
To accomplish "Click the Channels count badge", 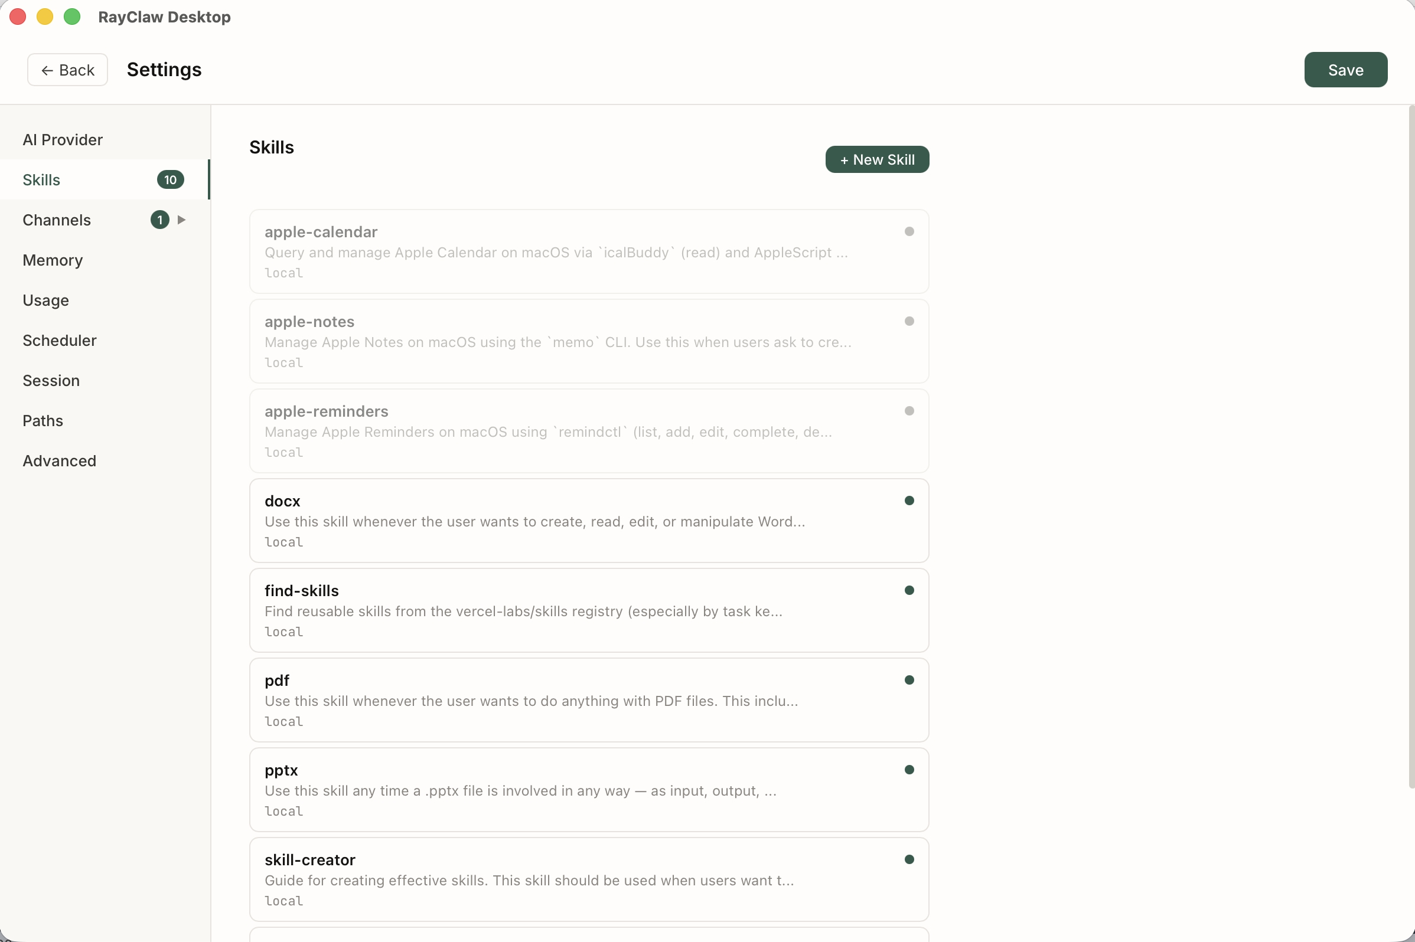I will pos(159,220).
